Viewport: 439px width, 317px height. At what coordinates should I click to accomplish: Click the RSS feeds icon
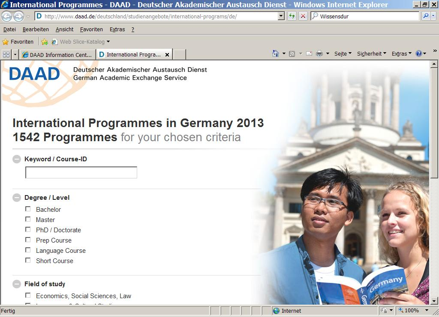pos(292,53)
